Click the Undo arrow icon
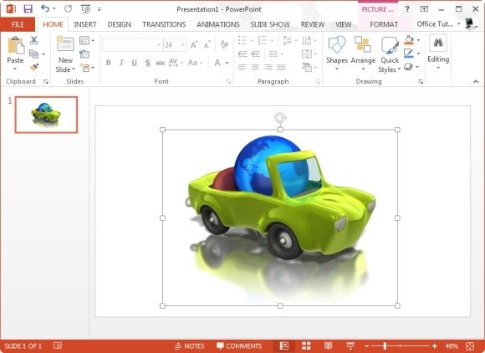 [x=45, y=8]
